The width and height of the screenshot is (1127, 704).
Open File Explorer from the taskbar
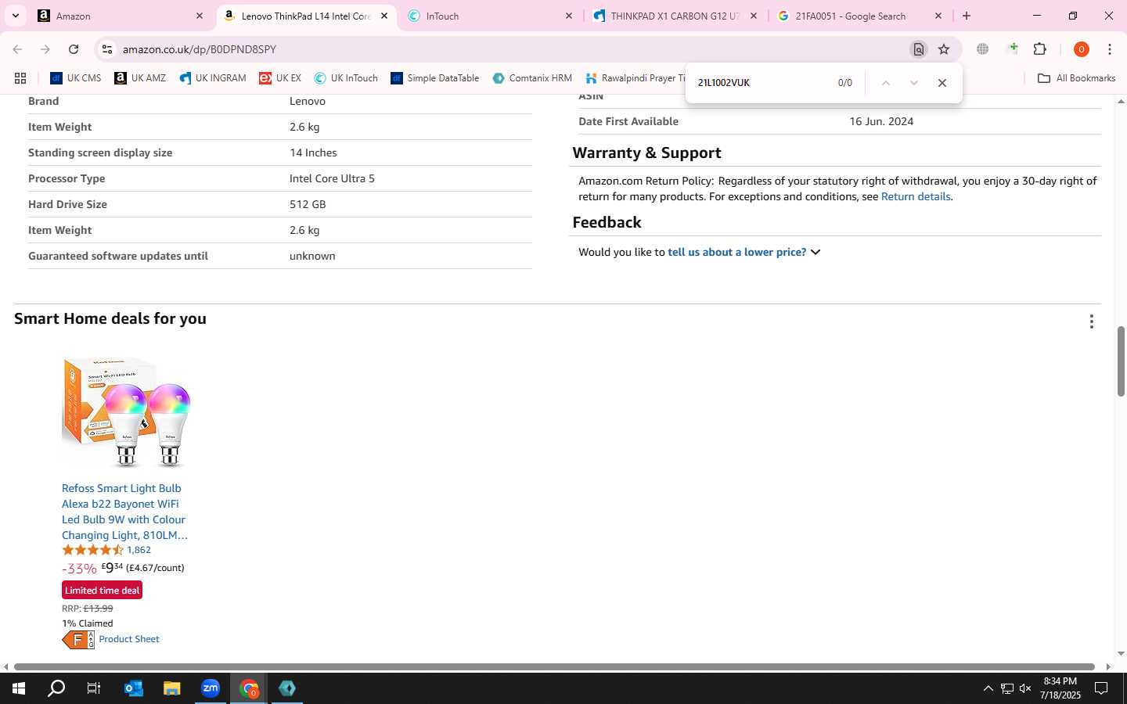point(172,688)
